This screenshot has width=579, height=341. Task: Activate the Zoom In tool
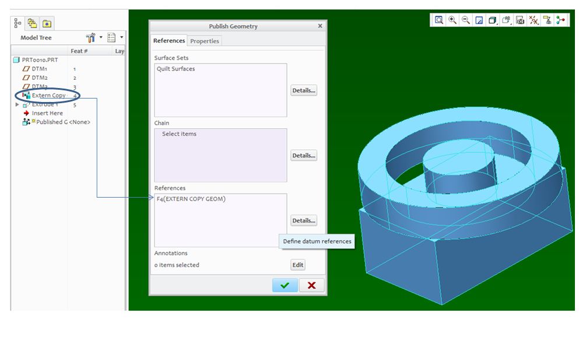(x=452, y=20)
